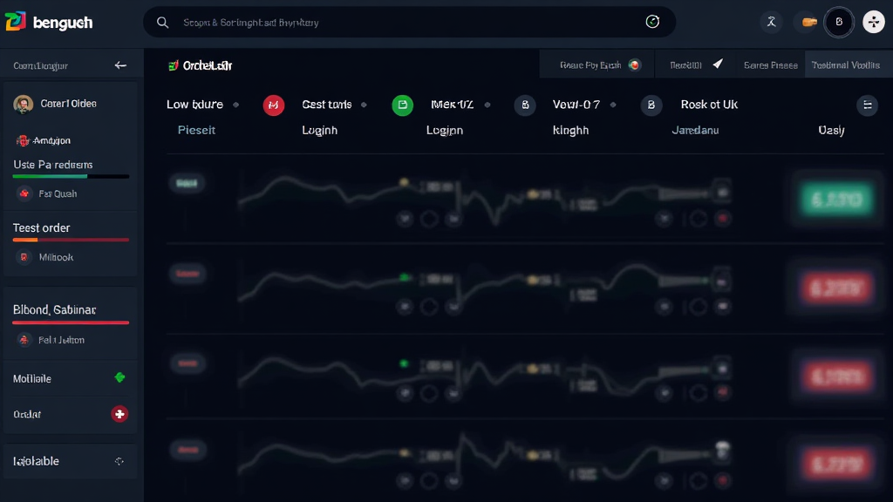Click the red plus icon next to Ordat
Image resolution: width=893 pixels, height=502 pixels.
(x=119, y=414)
